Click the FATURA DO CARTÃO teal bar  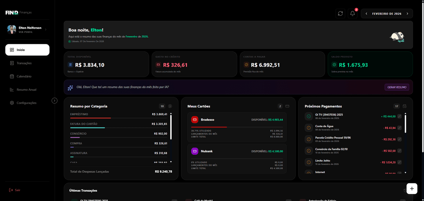(87, 128)
